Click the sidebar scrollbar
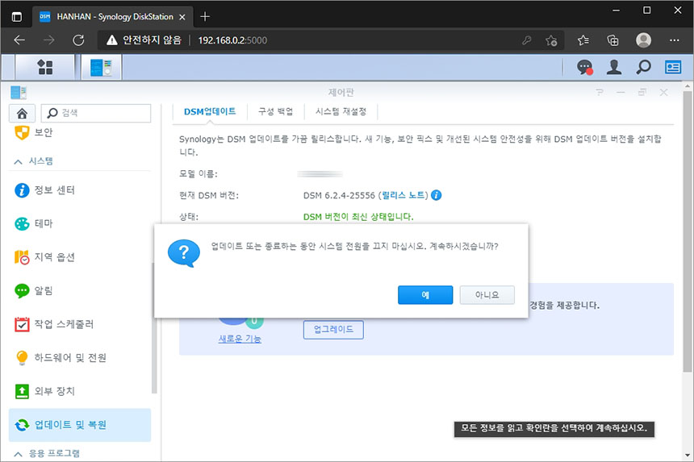 click(154, 327)
